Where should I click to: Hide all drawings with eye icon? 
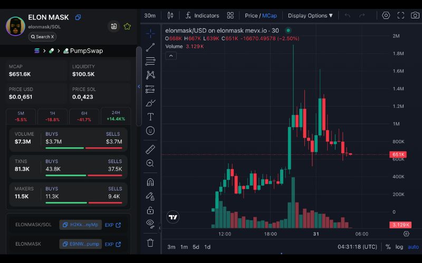150,224
